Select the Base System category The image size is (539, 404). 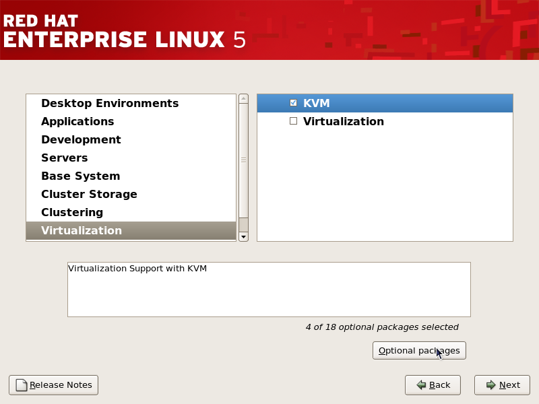click(82, 176)
